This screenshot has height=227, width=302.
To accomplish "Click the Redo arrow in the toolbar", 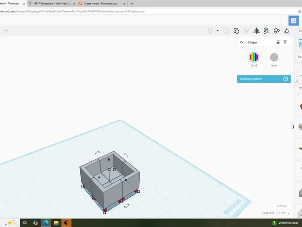I will (6, 31).
